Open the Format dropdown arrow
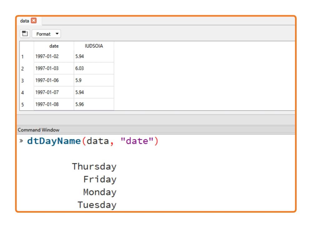 click(x=57, y=34)
